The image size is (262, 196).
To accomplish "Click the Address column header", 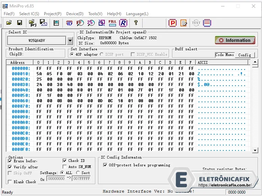I will (x=20, y=62).
